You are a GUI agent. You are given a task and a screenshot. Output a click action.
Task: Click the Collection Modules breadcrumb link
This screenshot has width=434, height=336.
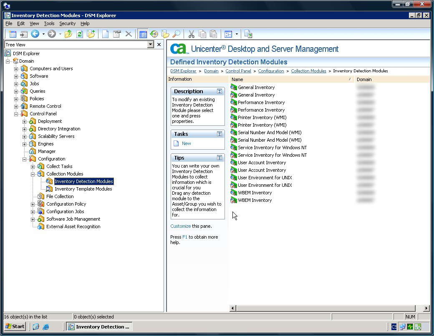308,71
